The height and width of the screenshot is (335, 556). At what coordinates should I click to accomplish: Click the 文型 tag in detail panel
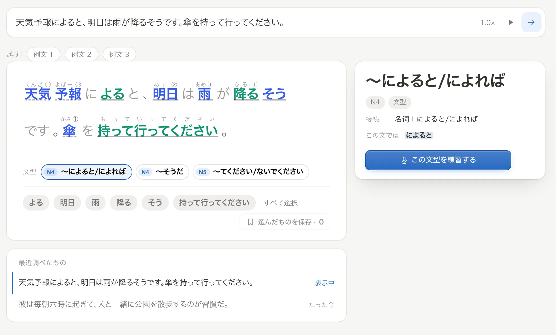pos(400,102)
